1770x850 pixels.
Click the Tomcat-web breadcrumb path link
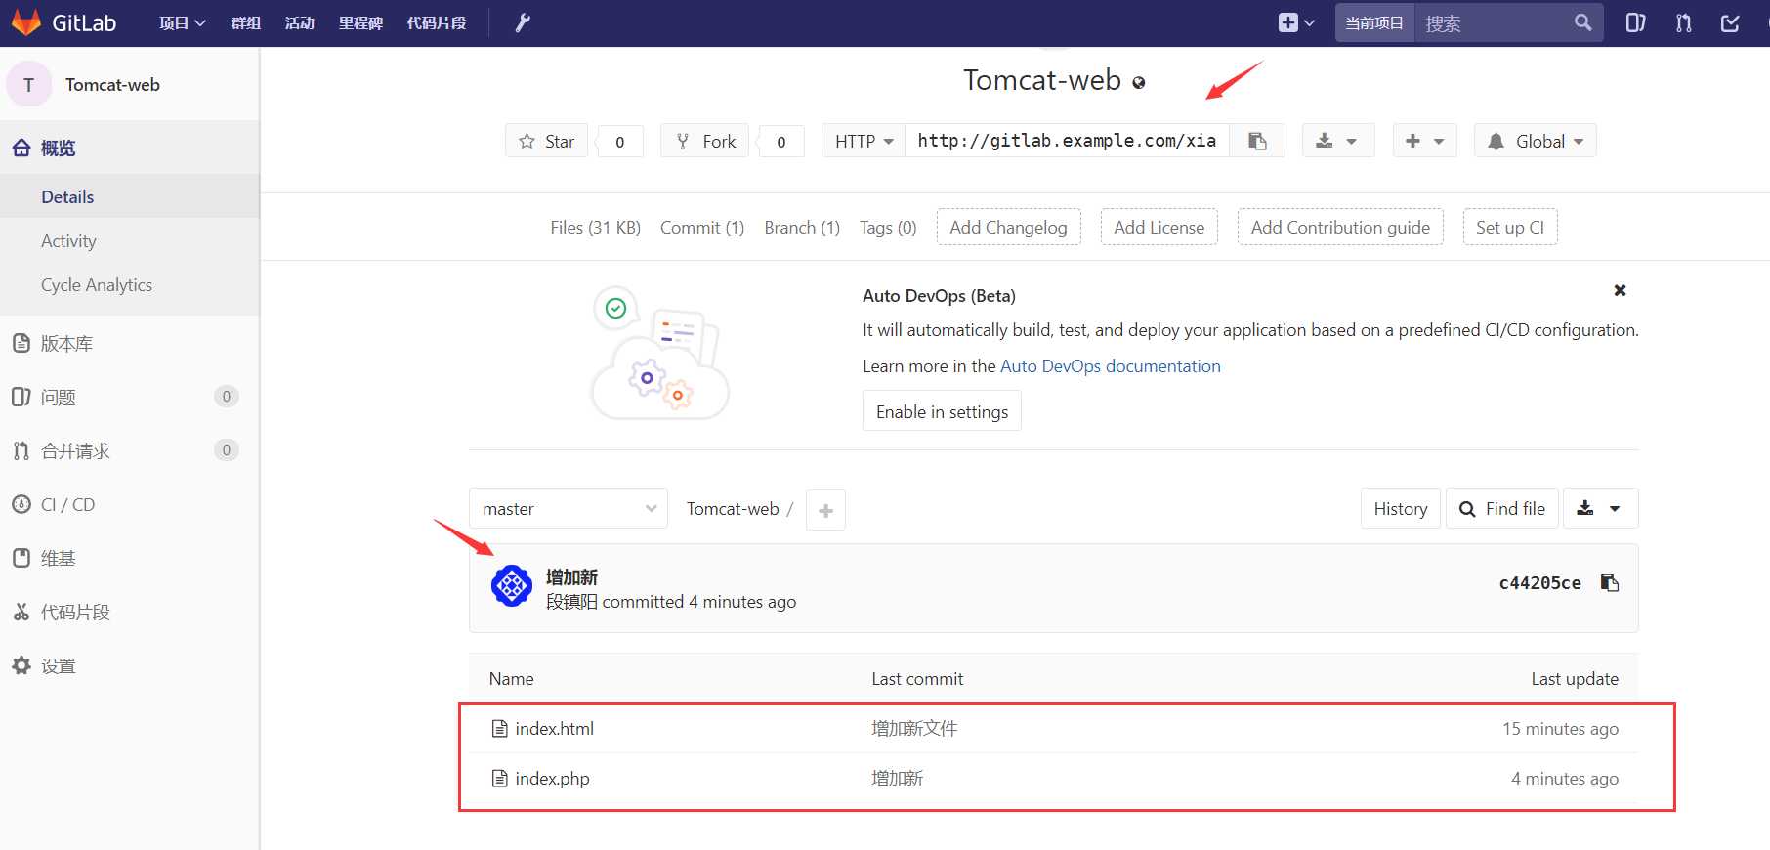[x=733, y=509]
